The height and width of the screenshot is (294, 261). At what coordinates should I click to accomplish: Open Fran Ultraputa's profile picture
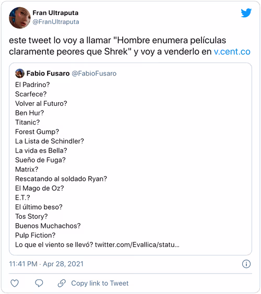coord(20,18)
